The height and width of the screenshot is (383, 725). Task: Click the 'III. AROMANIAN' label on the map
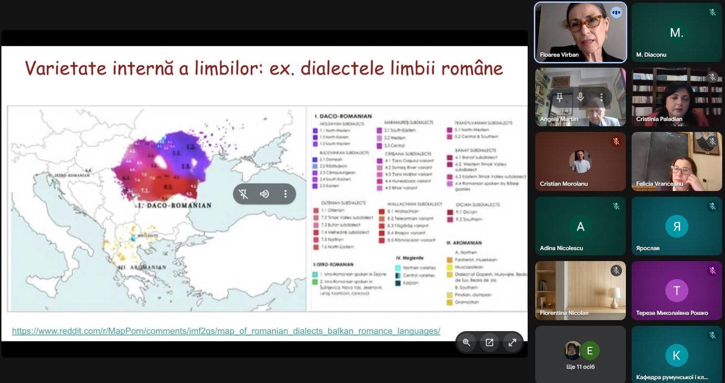(x=142, y=267)
